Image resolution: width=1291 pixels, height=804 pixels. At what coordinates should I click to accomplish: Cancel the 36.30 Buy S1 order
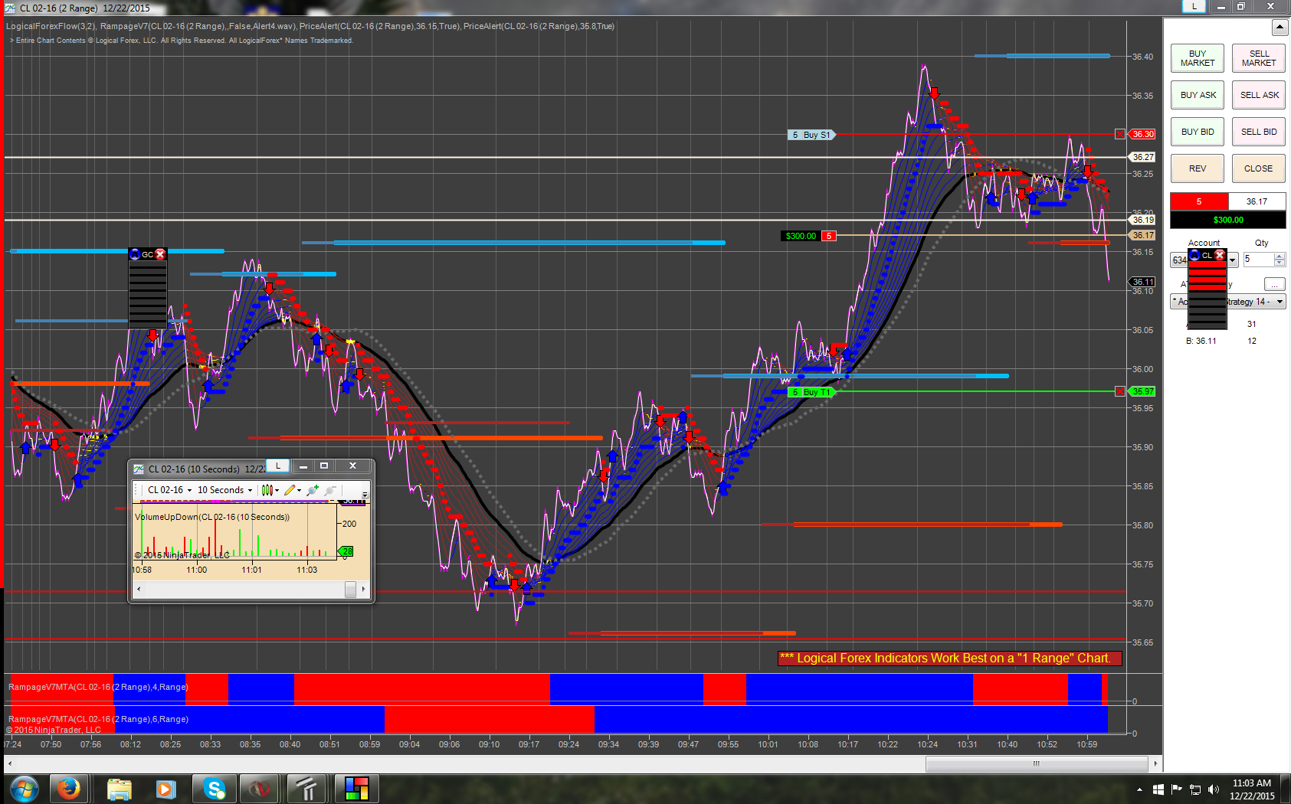point(1120,134)
